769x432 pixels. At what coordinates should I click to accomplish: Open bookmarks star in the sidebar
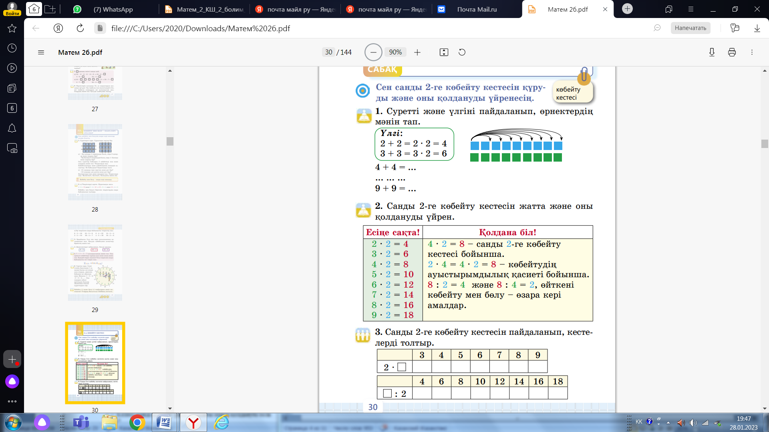pos(12,28)
